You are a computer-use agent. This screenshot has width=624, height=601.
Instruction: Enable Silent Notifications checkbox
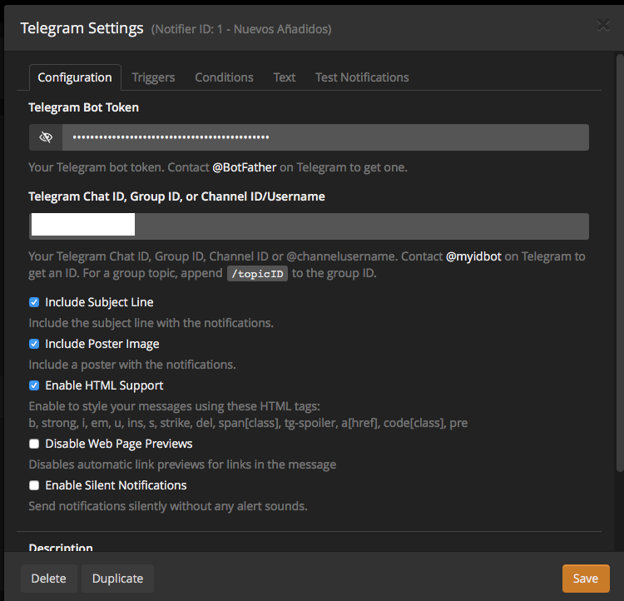point(34,485)
